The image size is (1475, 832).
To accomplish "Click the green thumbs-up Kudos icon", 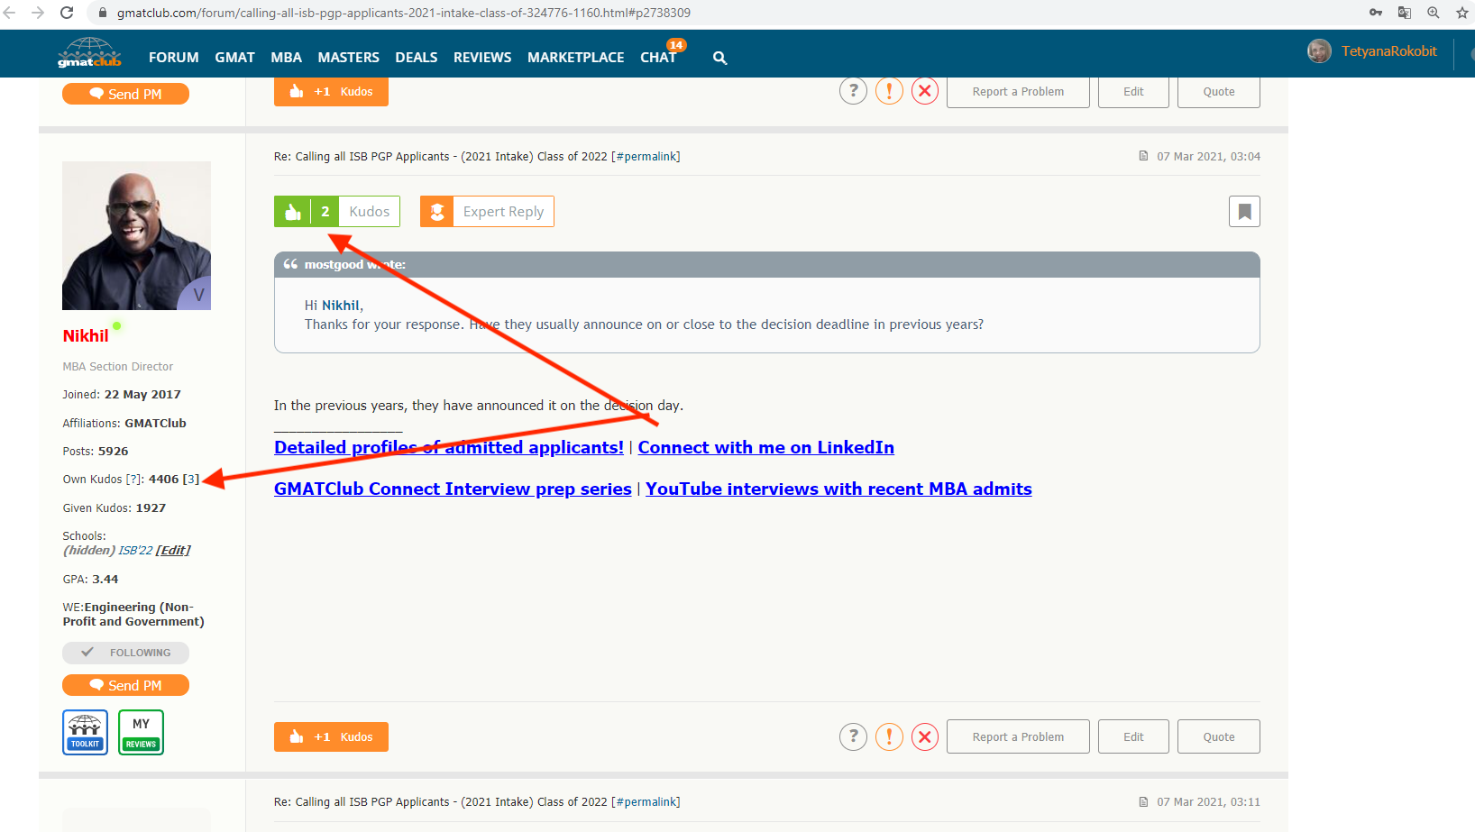I will tap(293, 212).
